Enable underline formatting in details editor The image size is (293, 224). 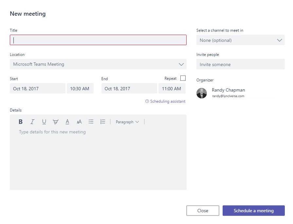coord(44,122)
